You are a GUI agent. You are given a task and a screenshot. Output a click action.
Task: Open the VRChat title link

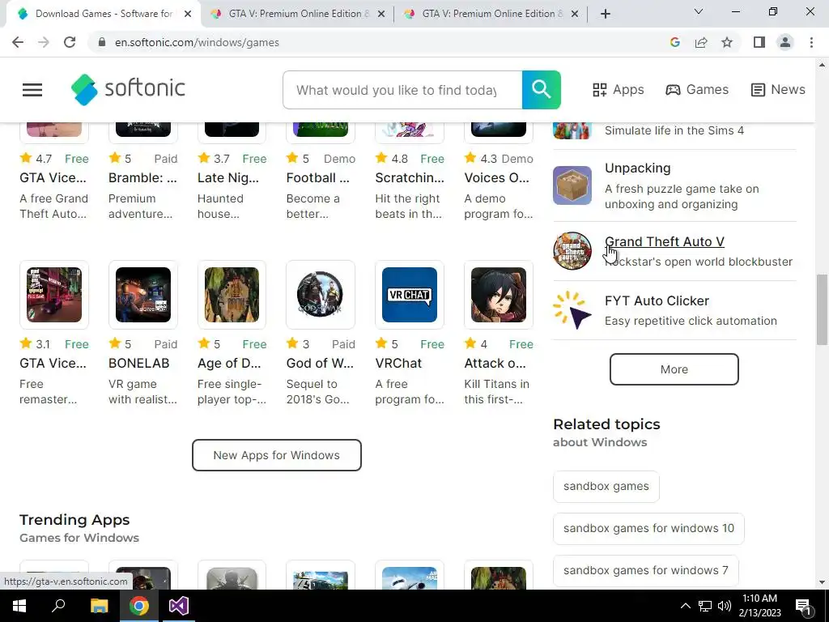point(398,364)
